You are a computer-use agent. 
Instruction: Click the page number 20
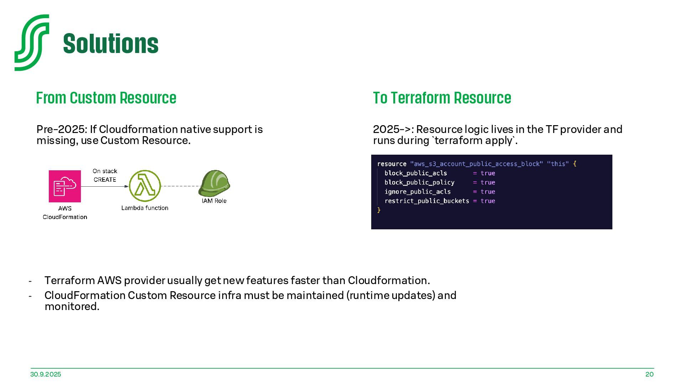point(649,374)
